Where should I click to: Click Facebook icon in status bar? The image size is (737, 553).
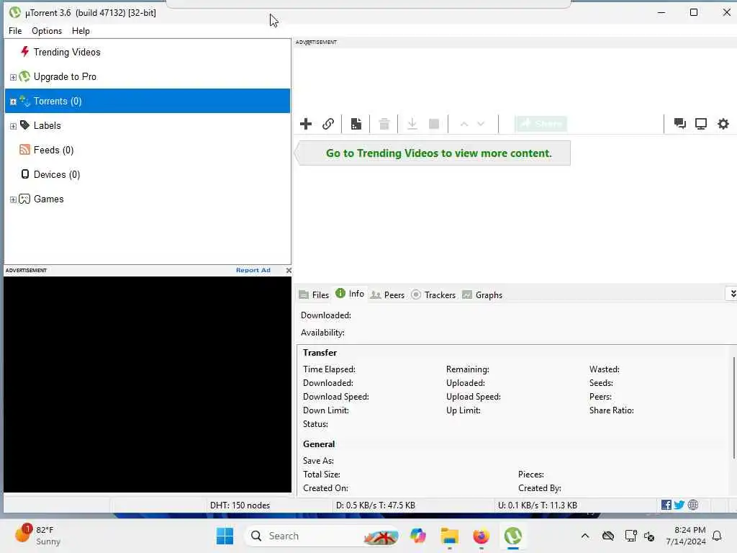(x=666, y=505)
